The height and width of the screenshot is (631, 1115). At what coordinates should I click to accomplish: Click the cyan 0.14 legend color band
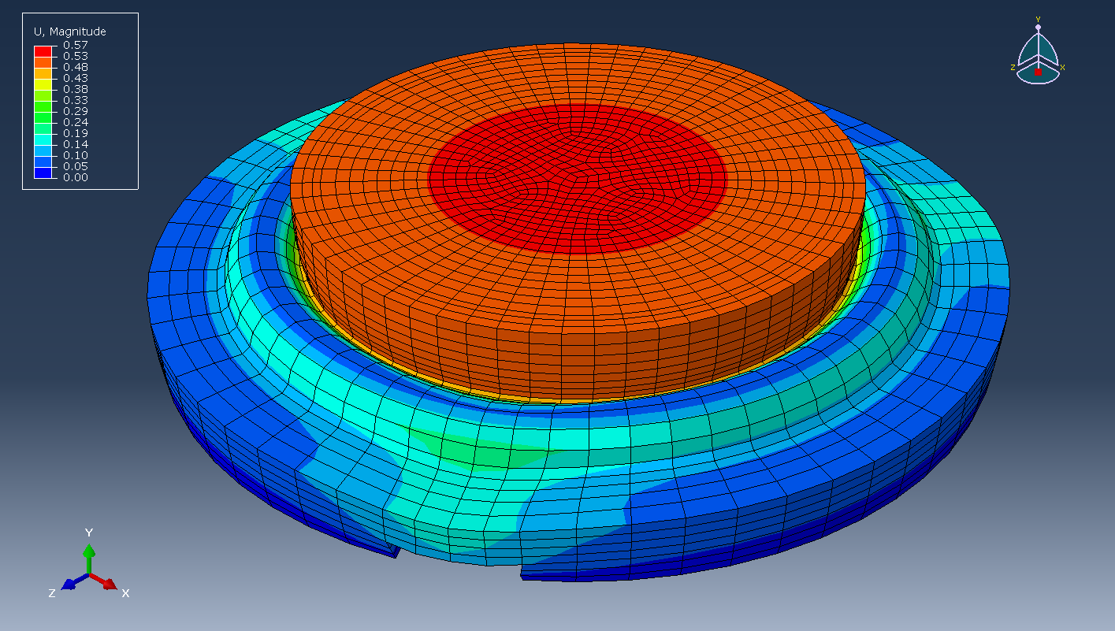pyautogui.click(x=43, y=139)
